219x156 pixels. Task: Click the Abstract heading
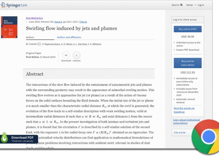pyautogui.click(x=35, y=74)
